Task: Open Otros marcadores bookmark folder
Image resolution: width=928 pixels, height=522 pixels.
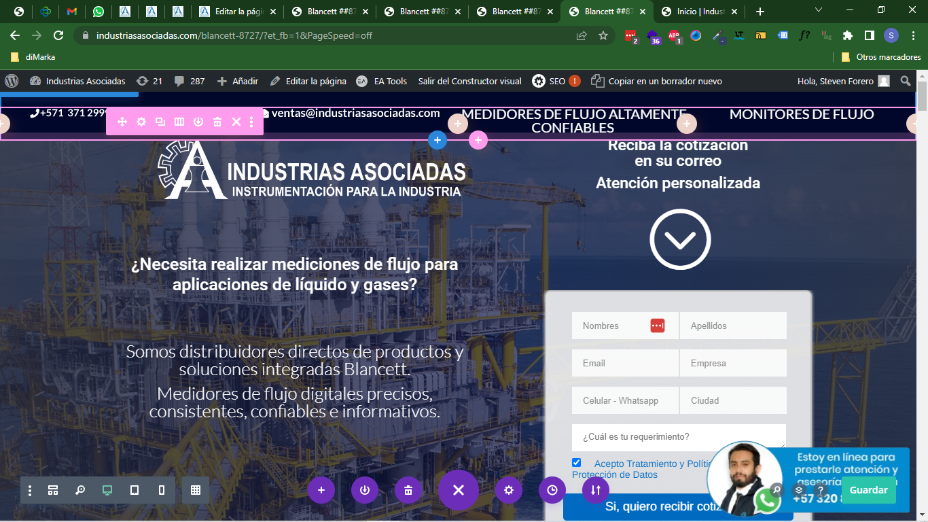Action: coord(881,57)
